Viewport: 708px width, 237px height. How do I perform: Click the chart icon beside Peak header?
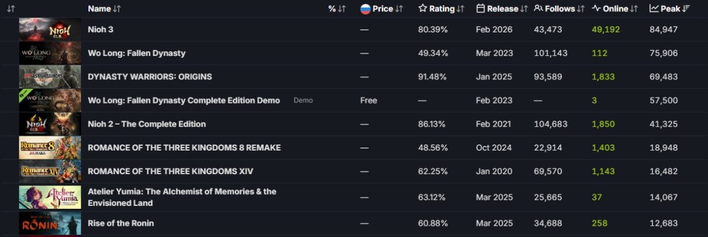[x=654, y=9]
